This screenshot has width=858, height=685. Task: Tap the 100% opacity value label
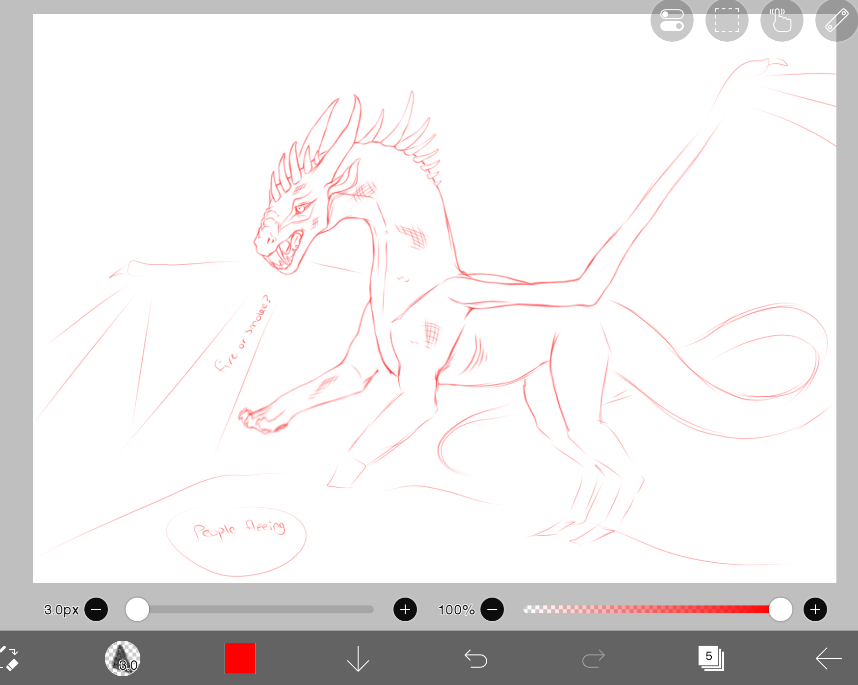pos(456,609)
